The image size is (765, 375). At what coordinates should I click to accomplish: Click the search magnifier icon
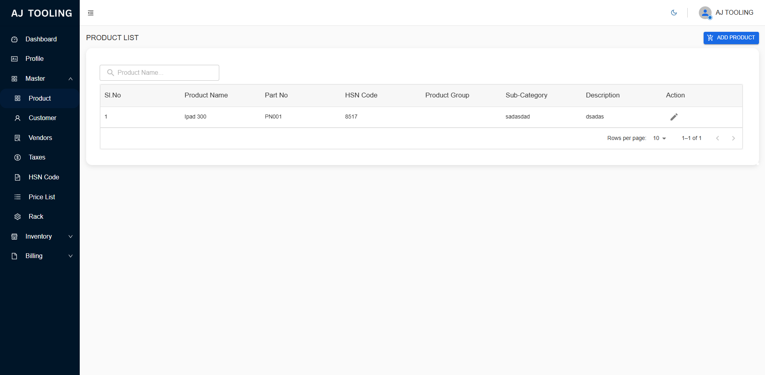110,72
